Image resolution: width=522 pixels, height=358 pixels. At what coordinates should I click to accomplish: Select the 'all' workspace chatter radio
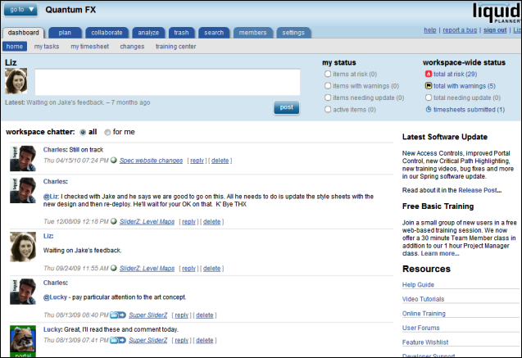pos(83,133)
